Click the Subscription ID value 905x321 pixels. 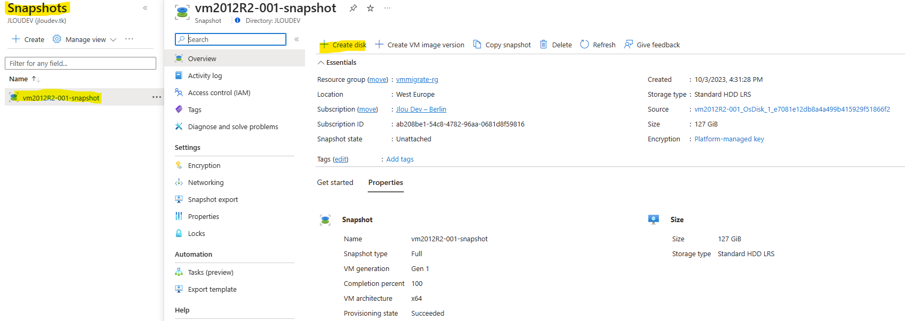tap(460, 124)
